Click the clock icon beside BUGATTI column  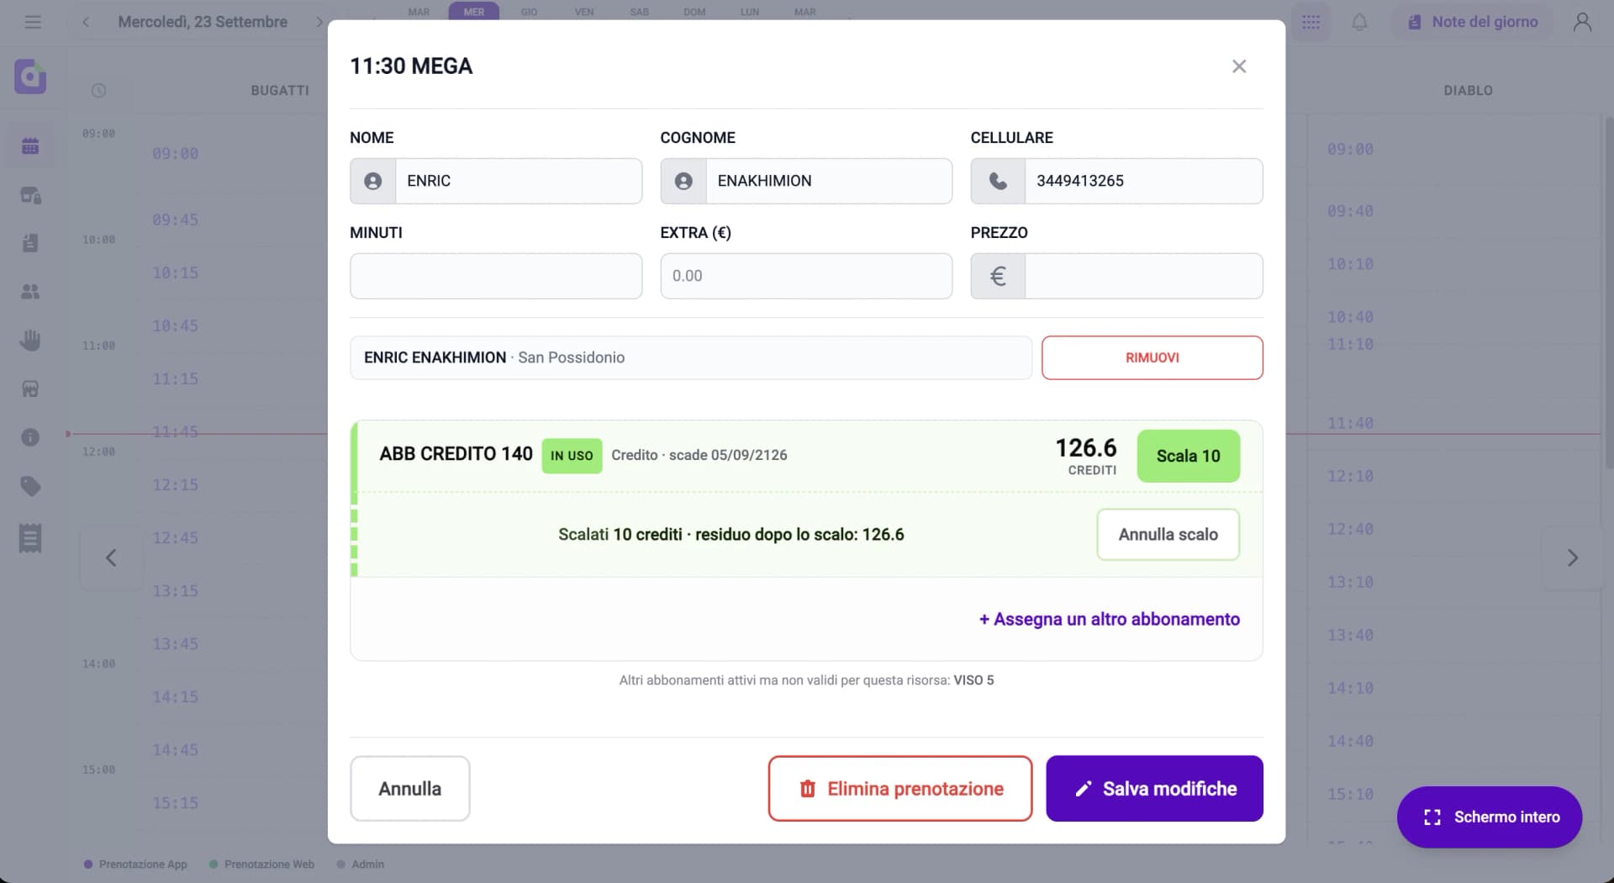98,90
